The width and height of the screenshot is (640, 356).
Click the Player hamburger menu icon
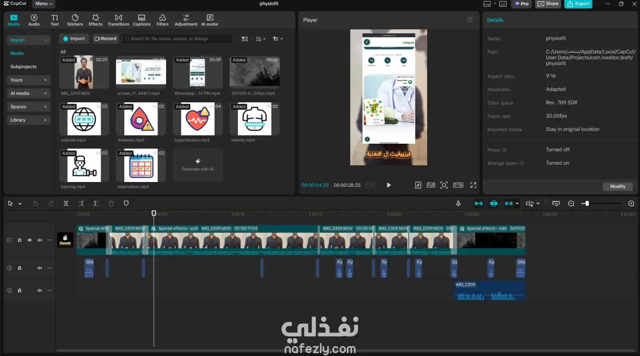(x=470, y=20)
